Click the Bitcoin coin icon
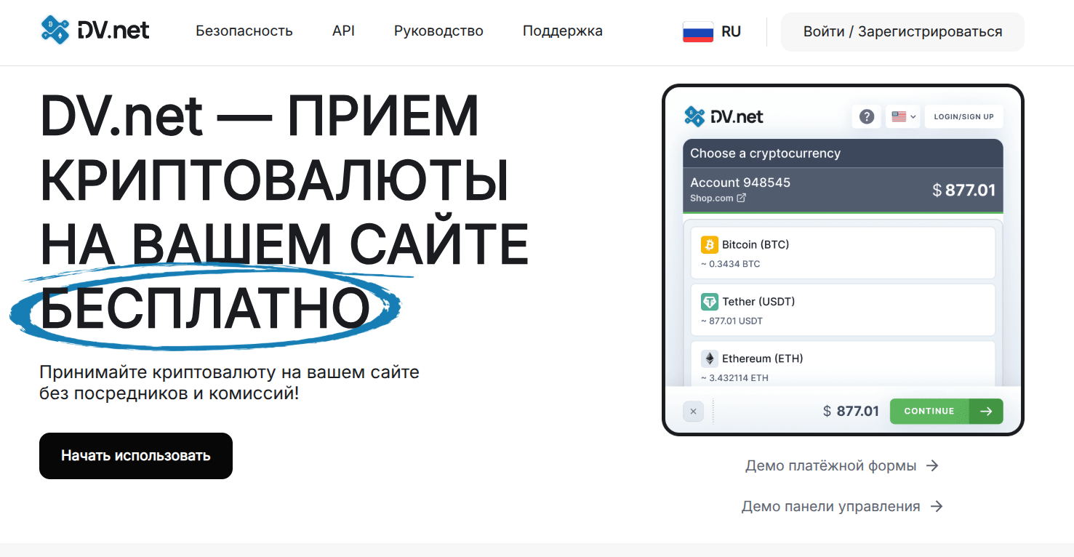The width and height of the screenshot is (1074, 557). coord(709,244)
